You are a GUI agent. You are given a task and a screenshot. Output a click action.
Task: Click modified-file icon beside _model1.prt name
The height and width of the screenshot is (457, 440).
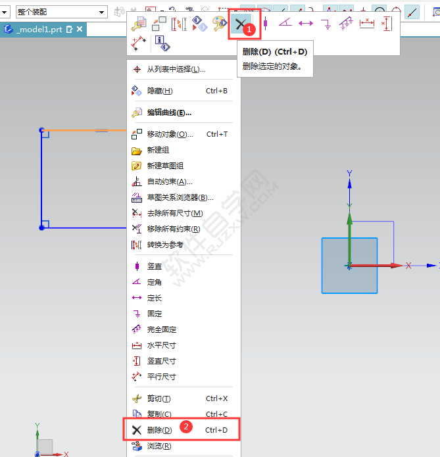[x=70, y=30]
